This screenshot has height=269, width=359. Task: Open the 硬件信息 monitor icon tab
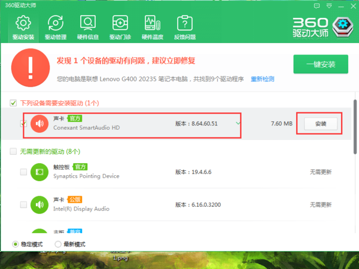pyautogui.click(x=88, y=27)
